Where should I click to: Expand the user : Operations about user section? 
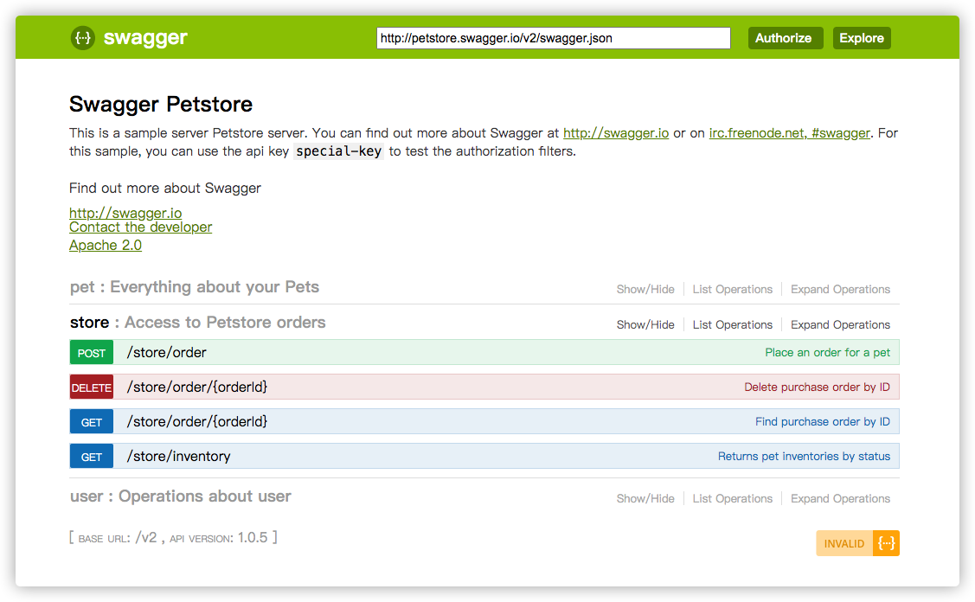pos(180,496)
